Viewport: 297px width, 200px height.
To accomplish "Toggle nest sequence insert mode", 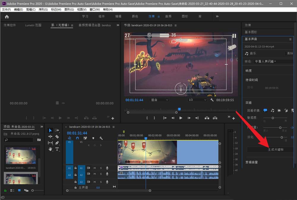I will pos(69,138).
